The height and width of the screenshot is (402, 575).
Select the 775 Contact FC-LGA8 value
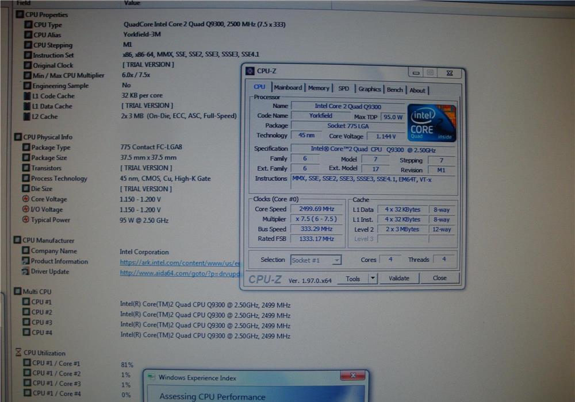tap(151, 147)
